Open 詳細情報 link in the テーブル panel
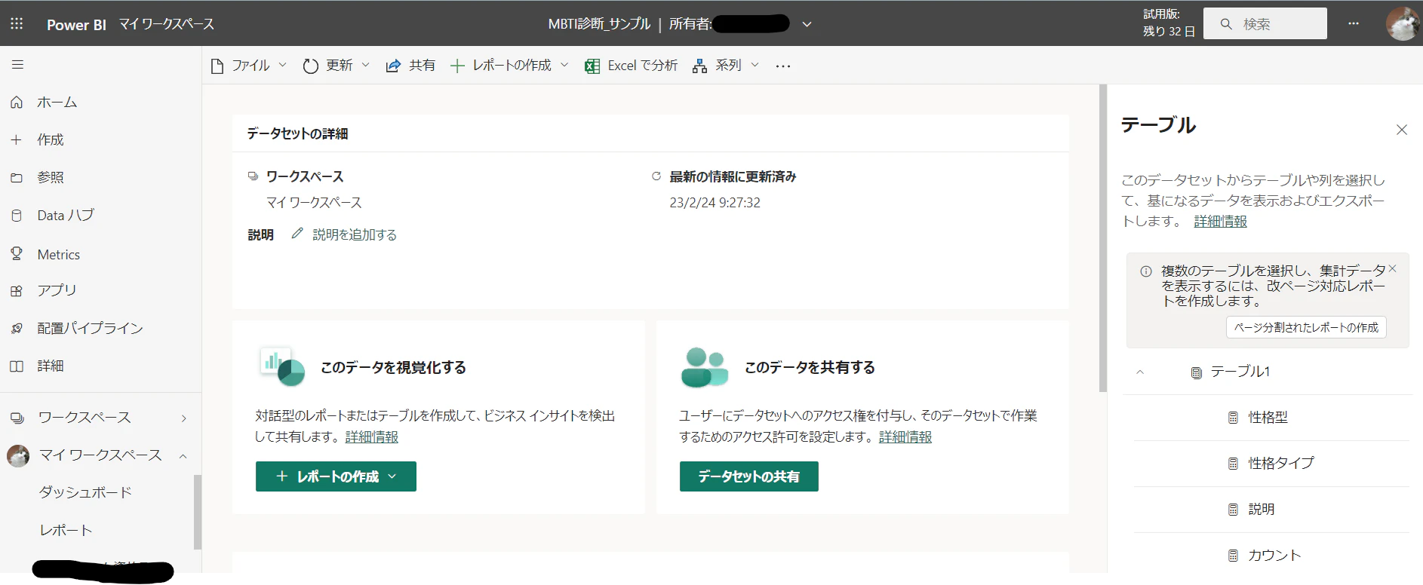 (1221, 222)
